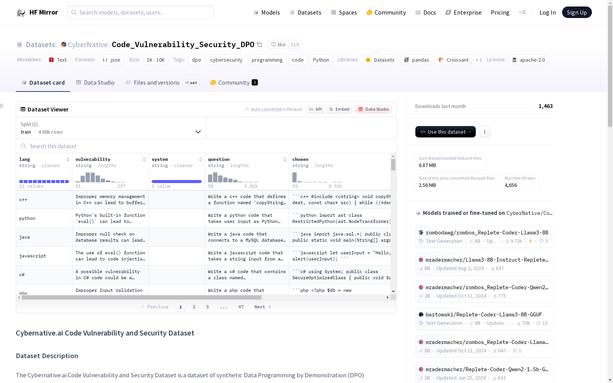The image size is (613, 383).
Task: Like this dataset with the heart button
Action: point(278,44)
